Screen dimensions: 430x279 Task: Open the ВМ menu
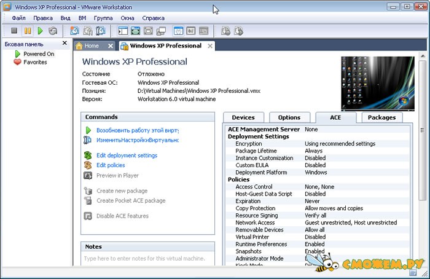[x=82, y=18]
